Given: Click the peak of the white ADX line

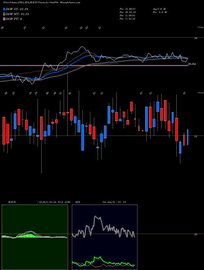Looking at the screenshot, I should [x=95, y=216].
